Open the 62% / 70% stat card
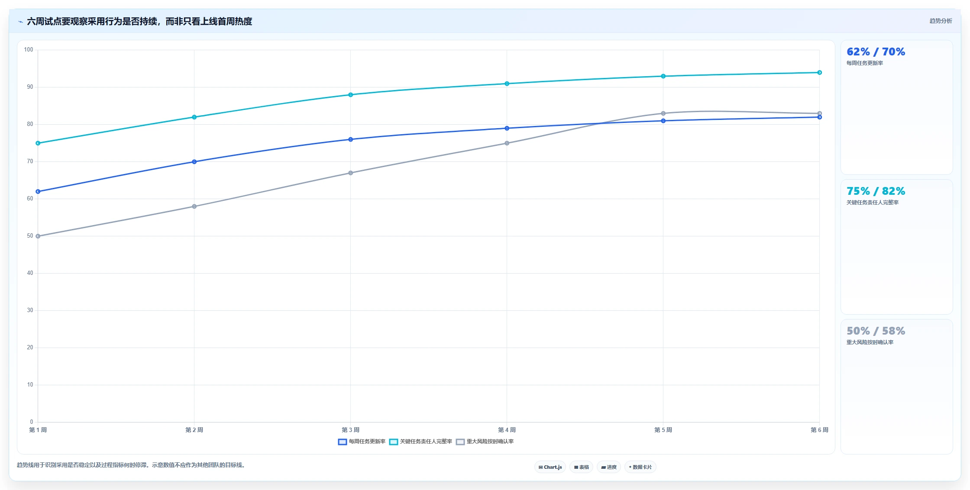Image resolution: width=970 pixels, height=490 pixels. (896, 107)
